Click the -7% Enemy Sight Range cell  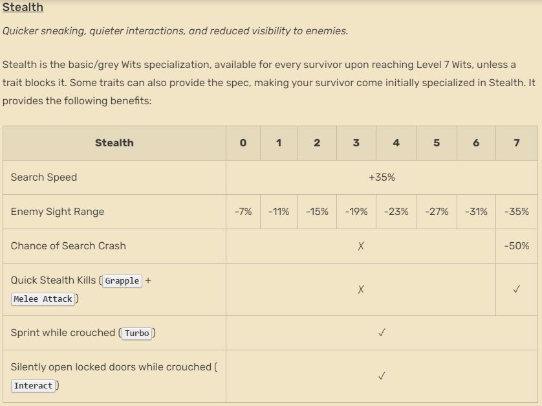243,212
